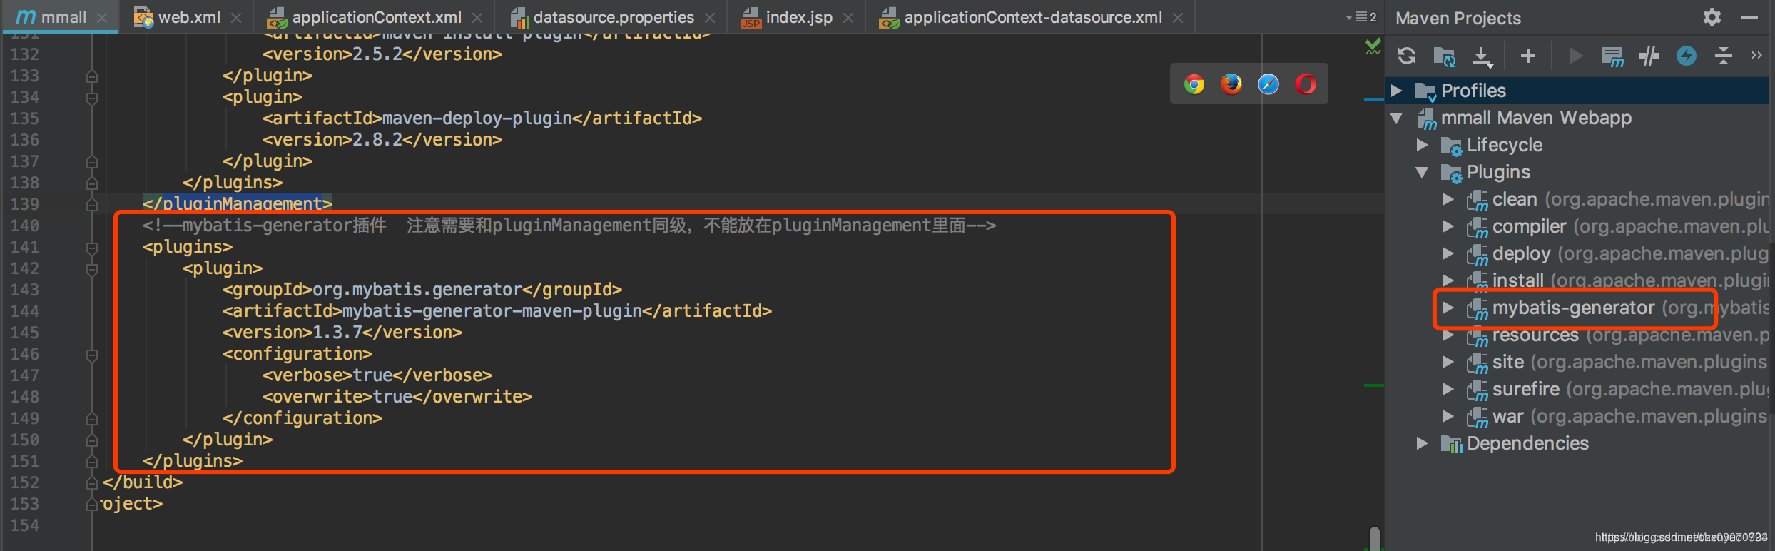Open Maven Projects settings gear
1775x551 pixels.
click(1712, 17)
